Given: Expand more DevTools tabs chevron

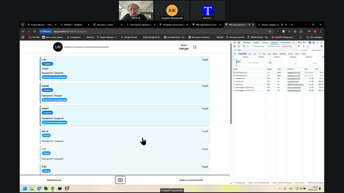Looking at the screenshot, I should point(293,43).
